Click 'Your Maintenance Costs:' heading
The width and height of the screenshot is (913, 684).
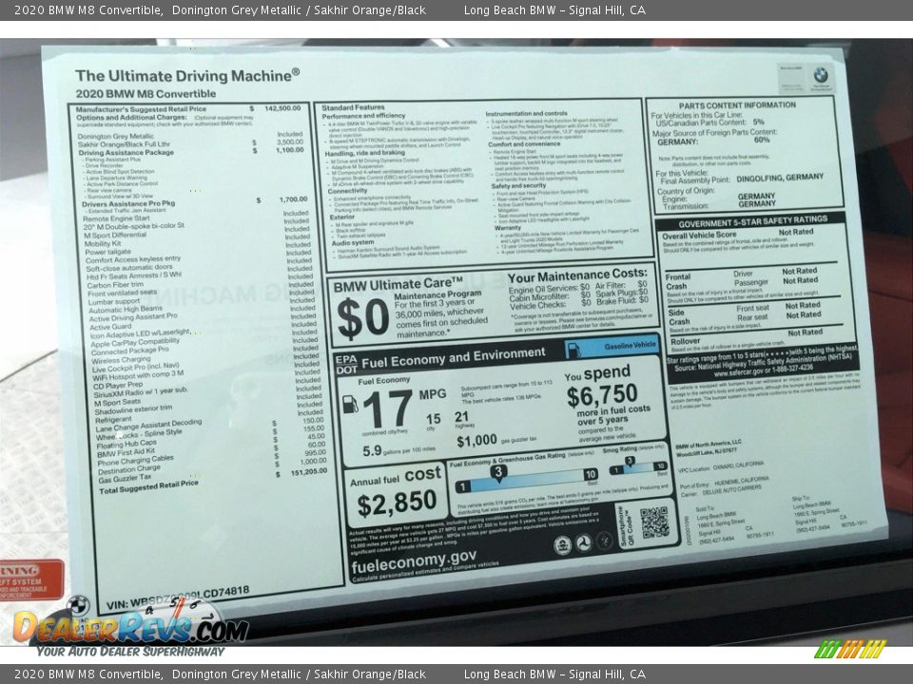[577, 275]
